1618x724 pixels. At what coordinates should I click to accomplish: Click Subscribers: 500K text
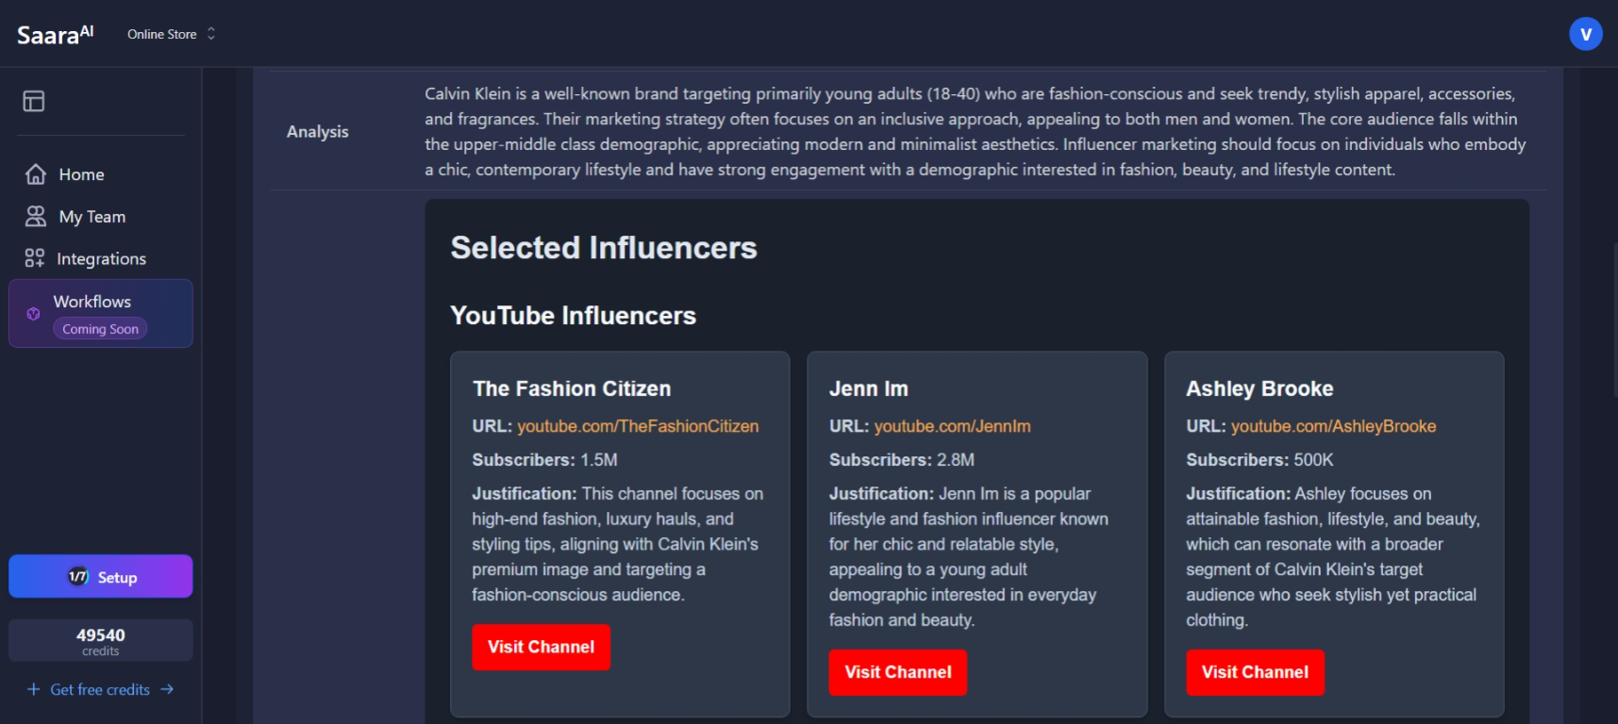click(1260, 460)
